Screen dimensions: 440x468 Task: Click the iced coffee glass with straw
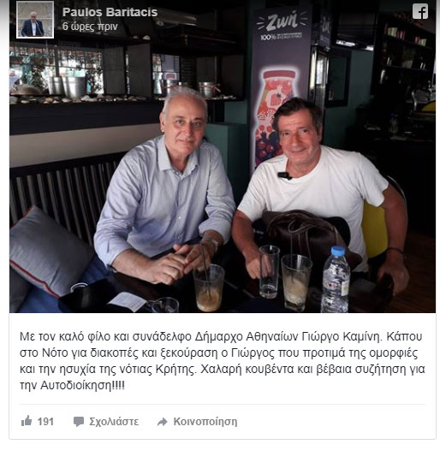point(209,285)
